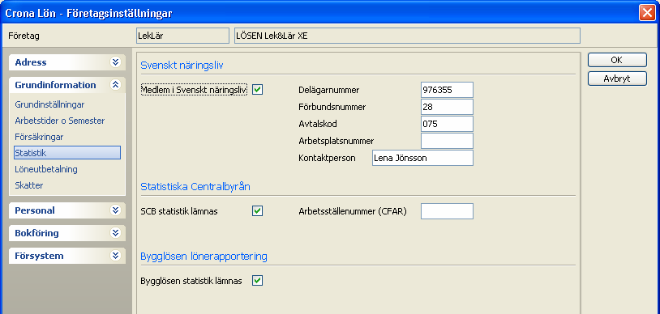
Task: Click the SCB statistik lämnas label
Action: [x=179, y=211]
